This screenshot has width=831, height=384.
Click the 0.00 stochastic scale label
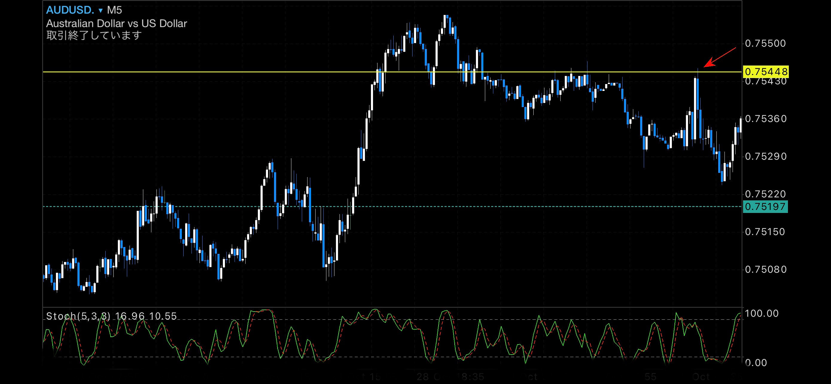click(x=756, y=363)
